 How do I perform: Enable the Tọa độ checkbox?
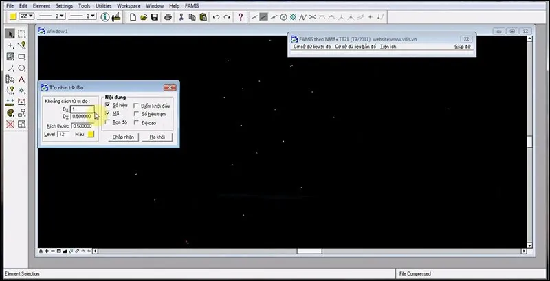pos(108,122)
